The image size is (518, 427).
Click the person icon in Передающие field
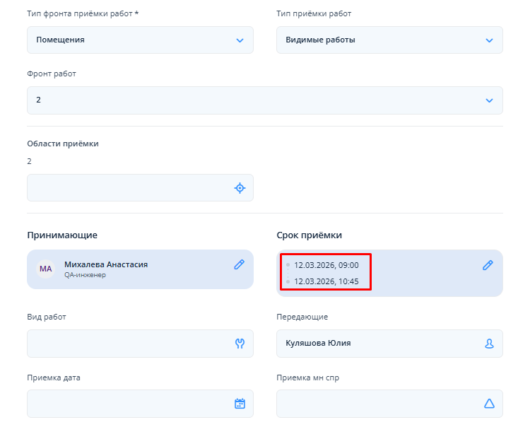(489, 344)
